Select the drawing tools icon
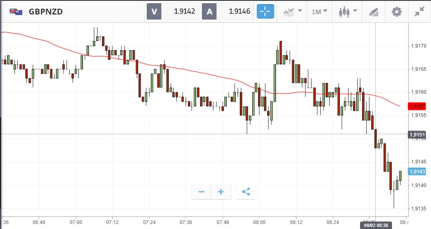Screen dimensions: 431x229 [x=373, y=12]
